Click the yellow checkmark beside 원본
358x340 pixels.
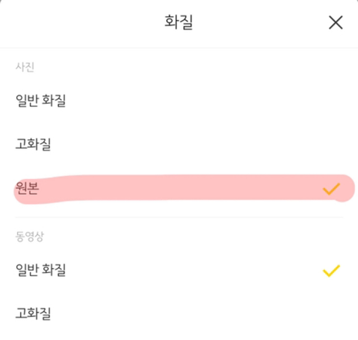pyautogui.click(x=331, y=189)
